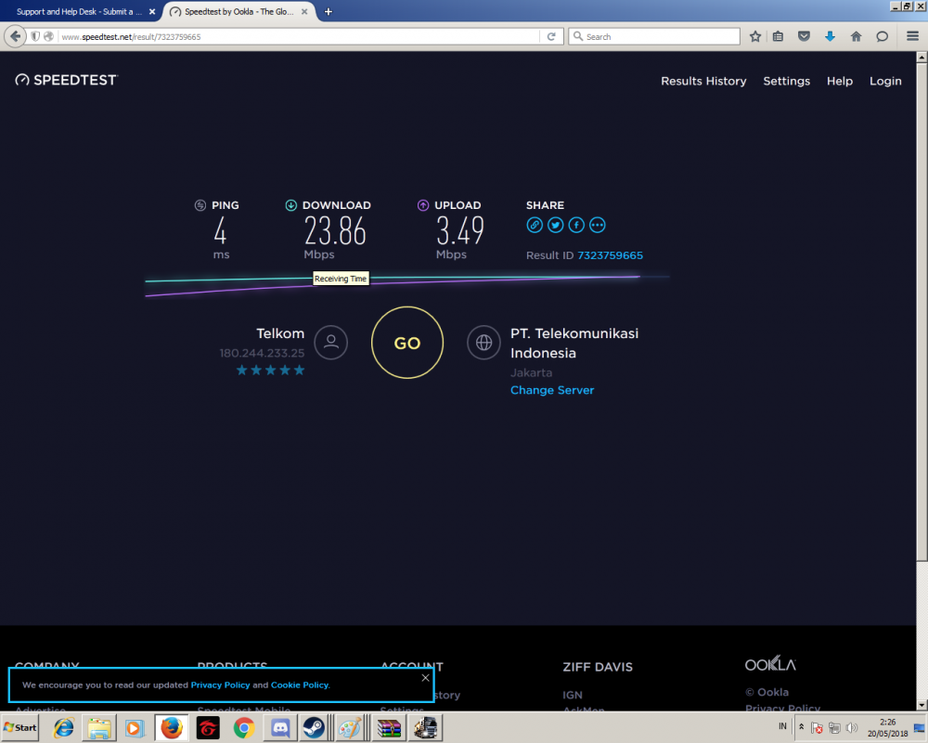Open Steam from the Windows taskbar

[314, 727]
